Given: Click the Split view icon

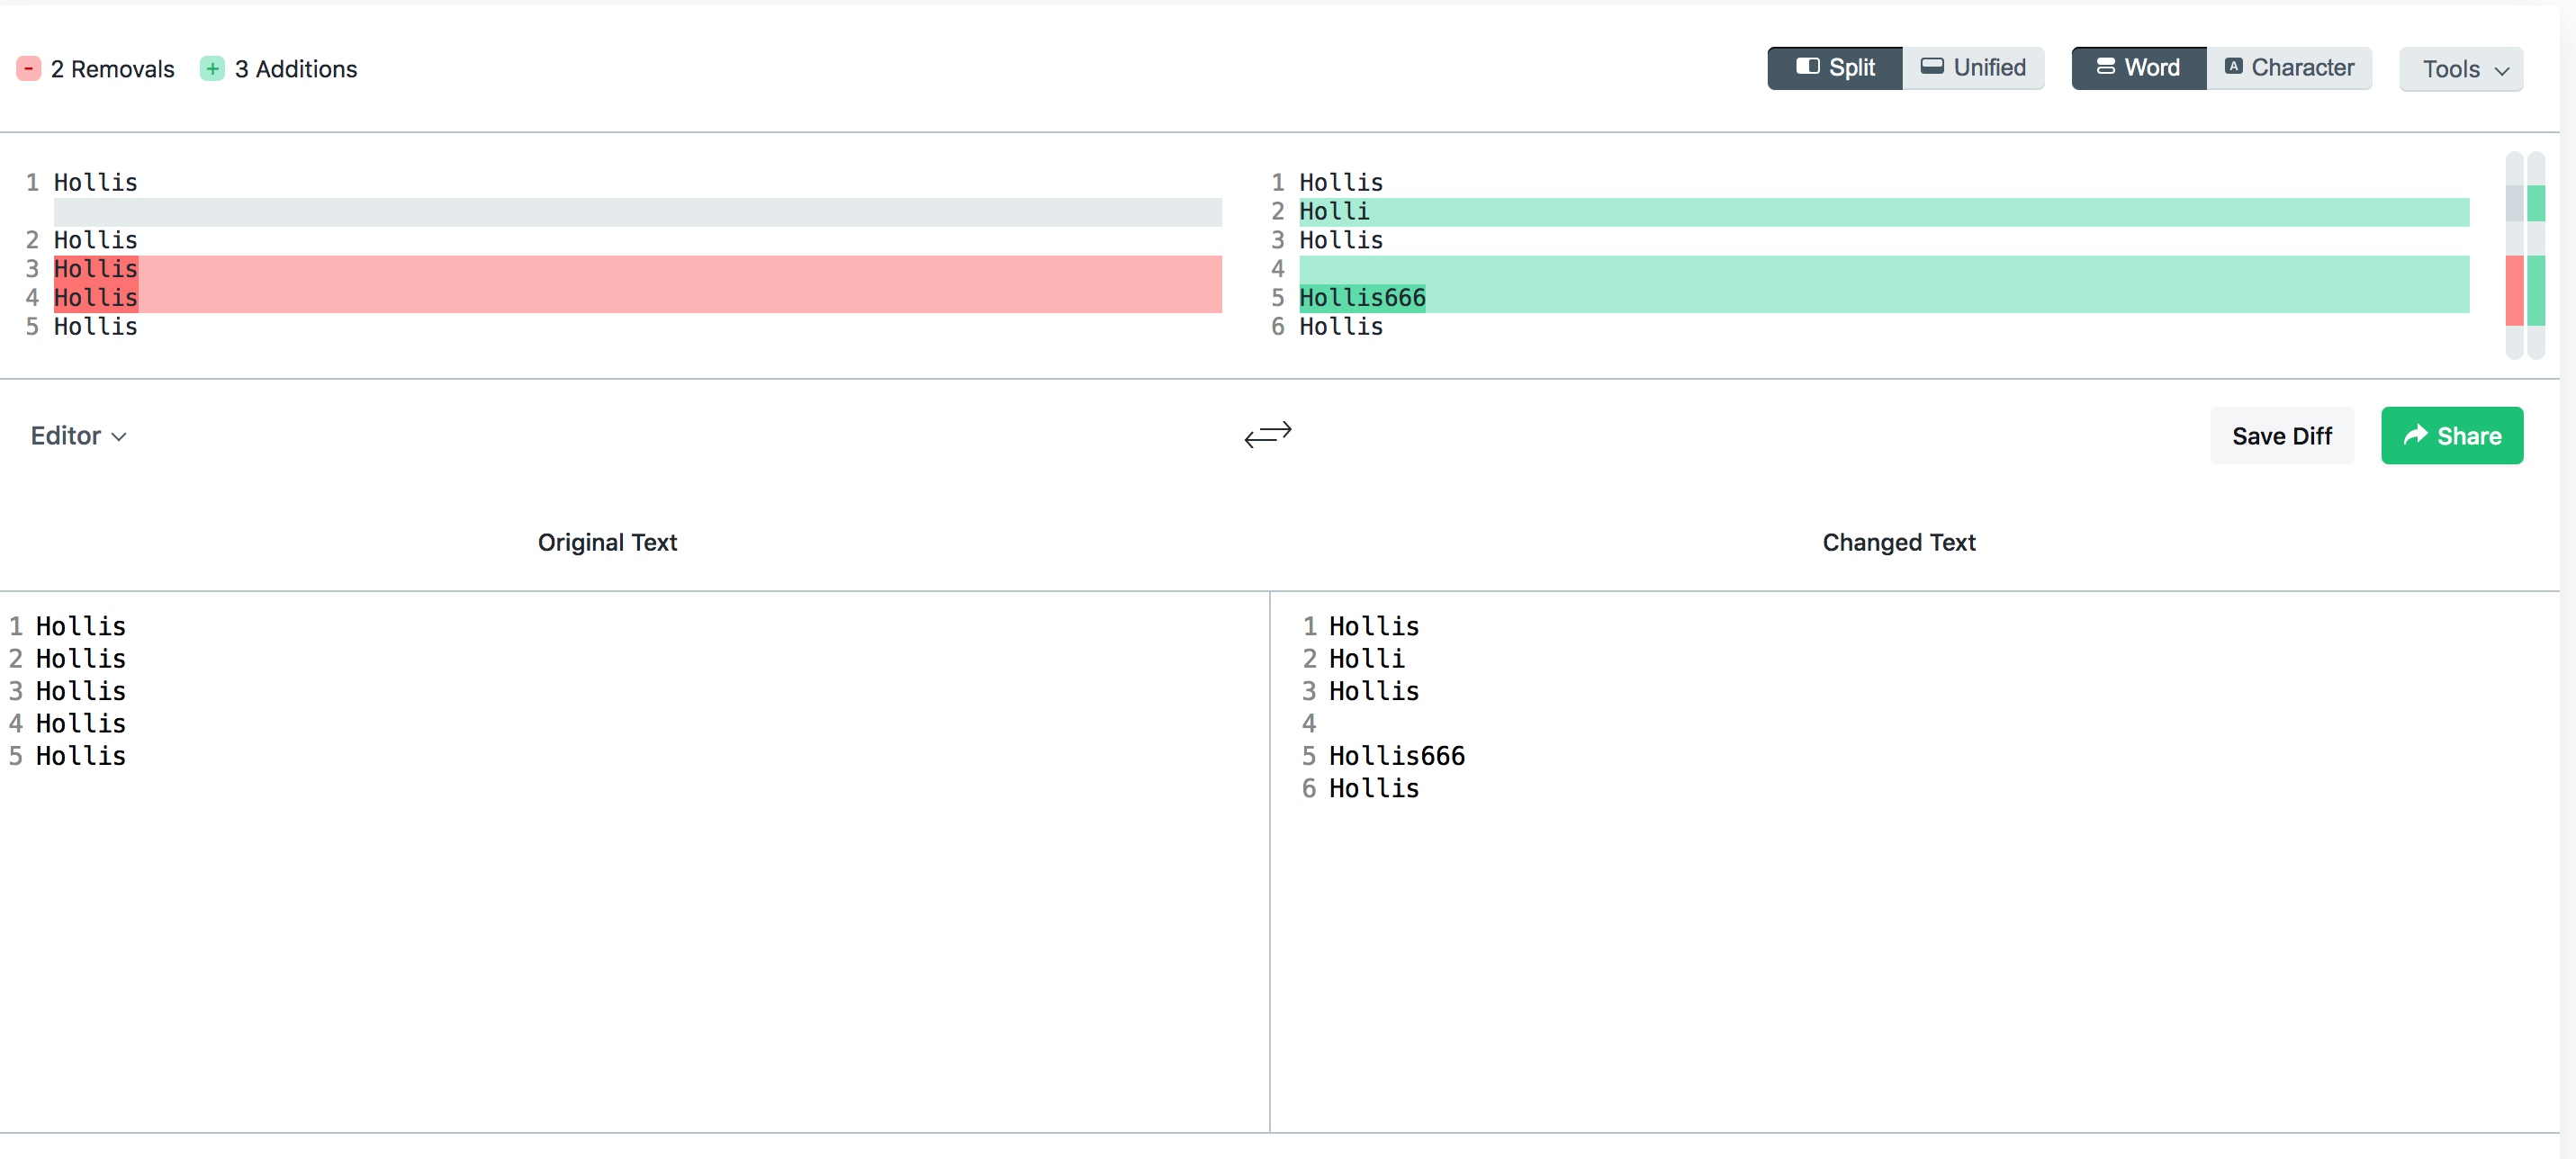Looking at the screenshot, I should point(1807,67).
